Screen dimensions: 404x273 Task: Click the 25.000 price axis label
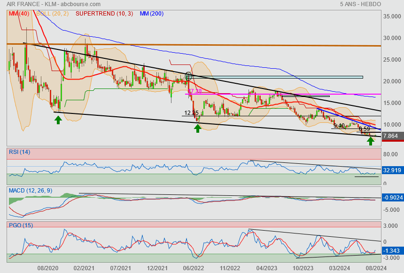click(392, 60)
